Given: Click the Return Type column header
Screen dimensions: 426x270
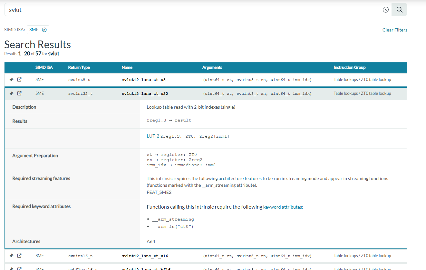Looking at the screenshot, I should (x=79, y=67).
